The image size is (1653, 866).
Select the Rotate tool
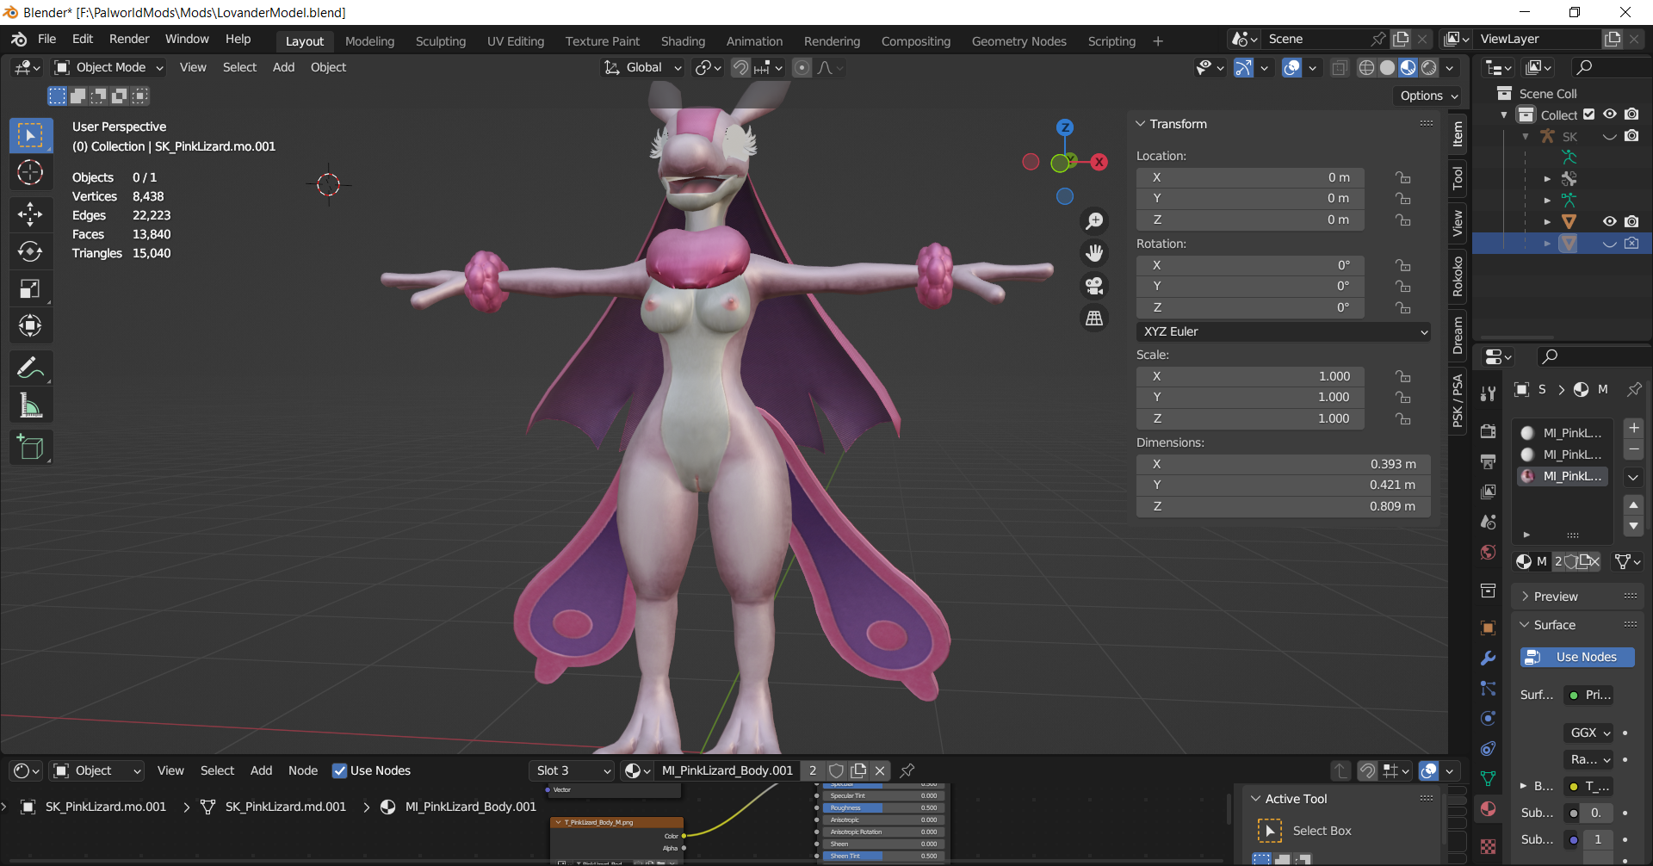point(31,251)
